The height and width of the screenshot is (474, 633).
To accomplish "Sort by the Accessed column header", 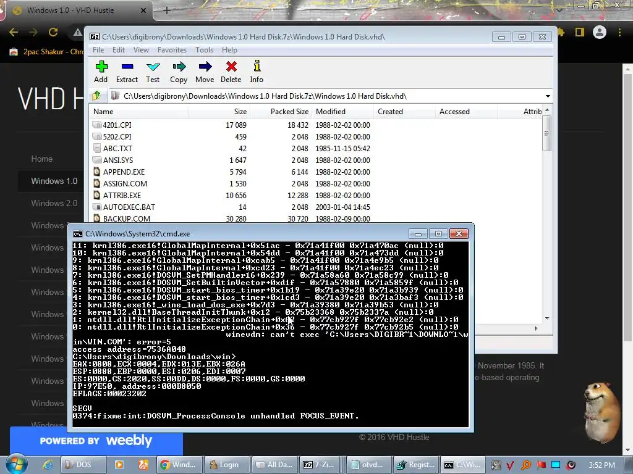I will tap(466, 112).
